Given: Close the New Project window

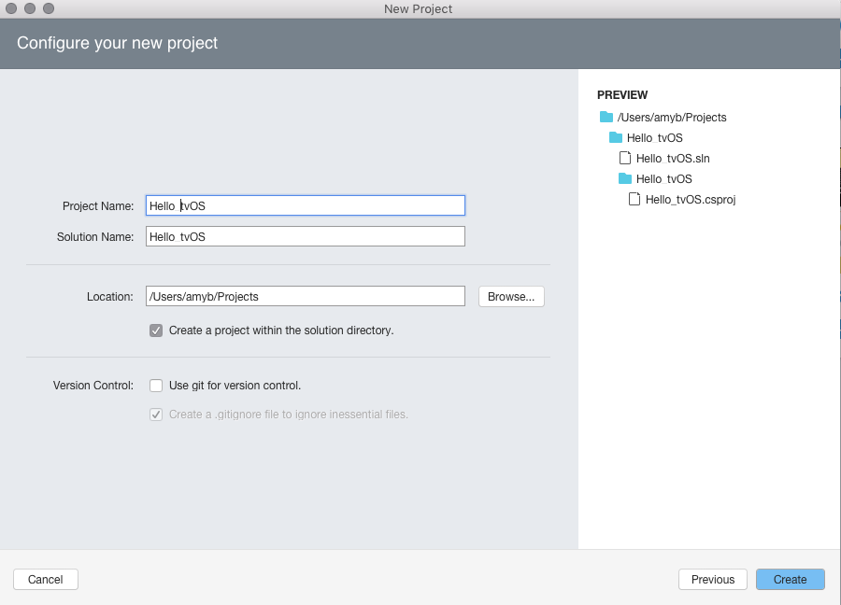Looking at the screenshot, I should click(12, 8).
